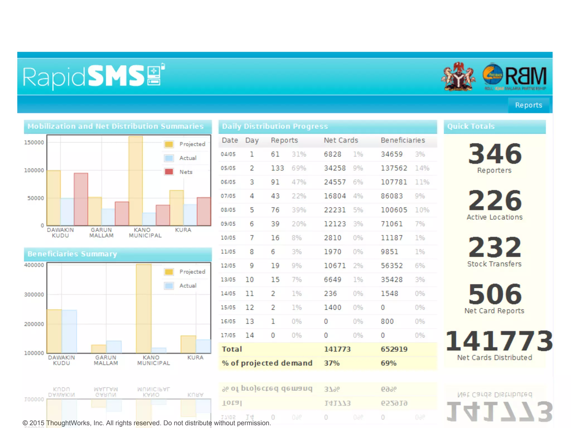Click Nets red swatch in chart legend
The image size is (571, 428).
pyautogui.click(x=169, y=172)
